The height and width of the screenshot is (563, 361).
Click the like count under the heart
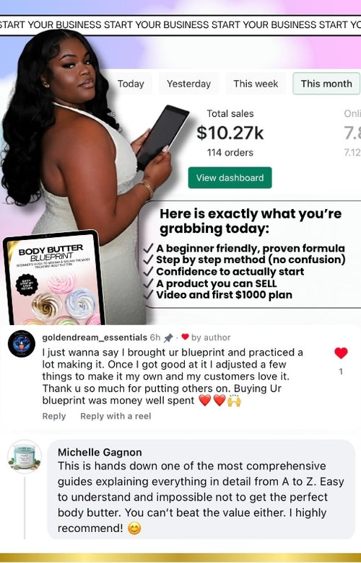tap(341, 371)
